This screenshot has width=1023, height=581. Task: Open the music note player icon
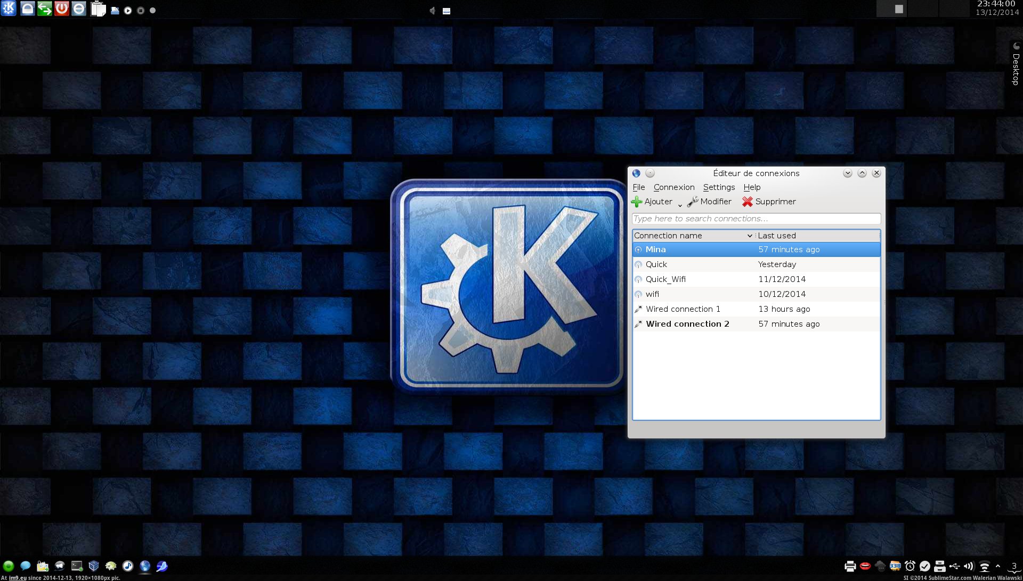coord(128,566)
